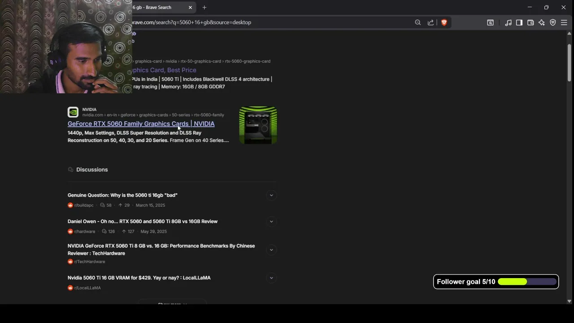Expand the Daniel Owen review discussion
The height and width of the screenshot is (323, 574).
[x=271, y=222]
